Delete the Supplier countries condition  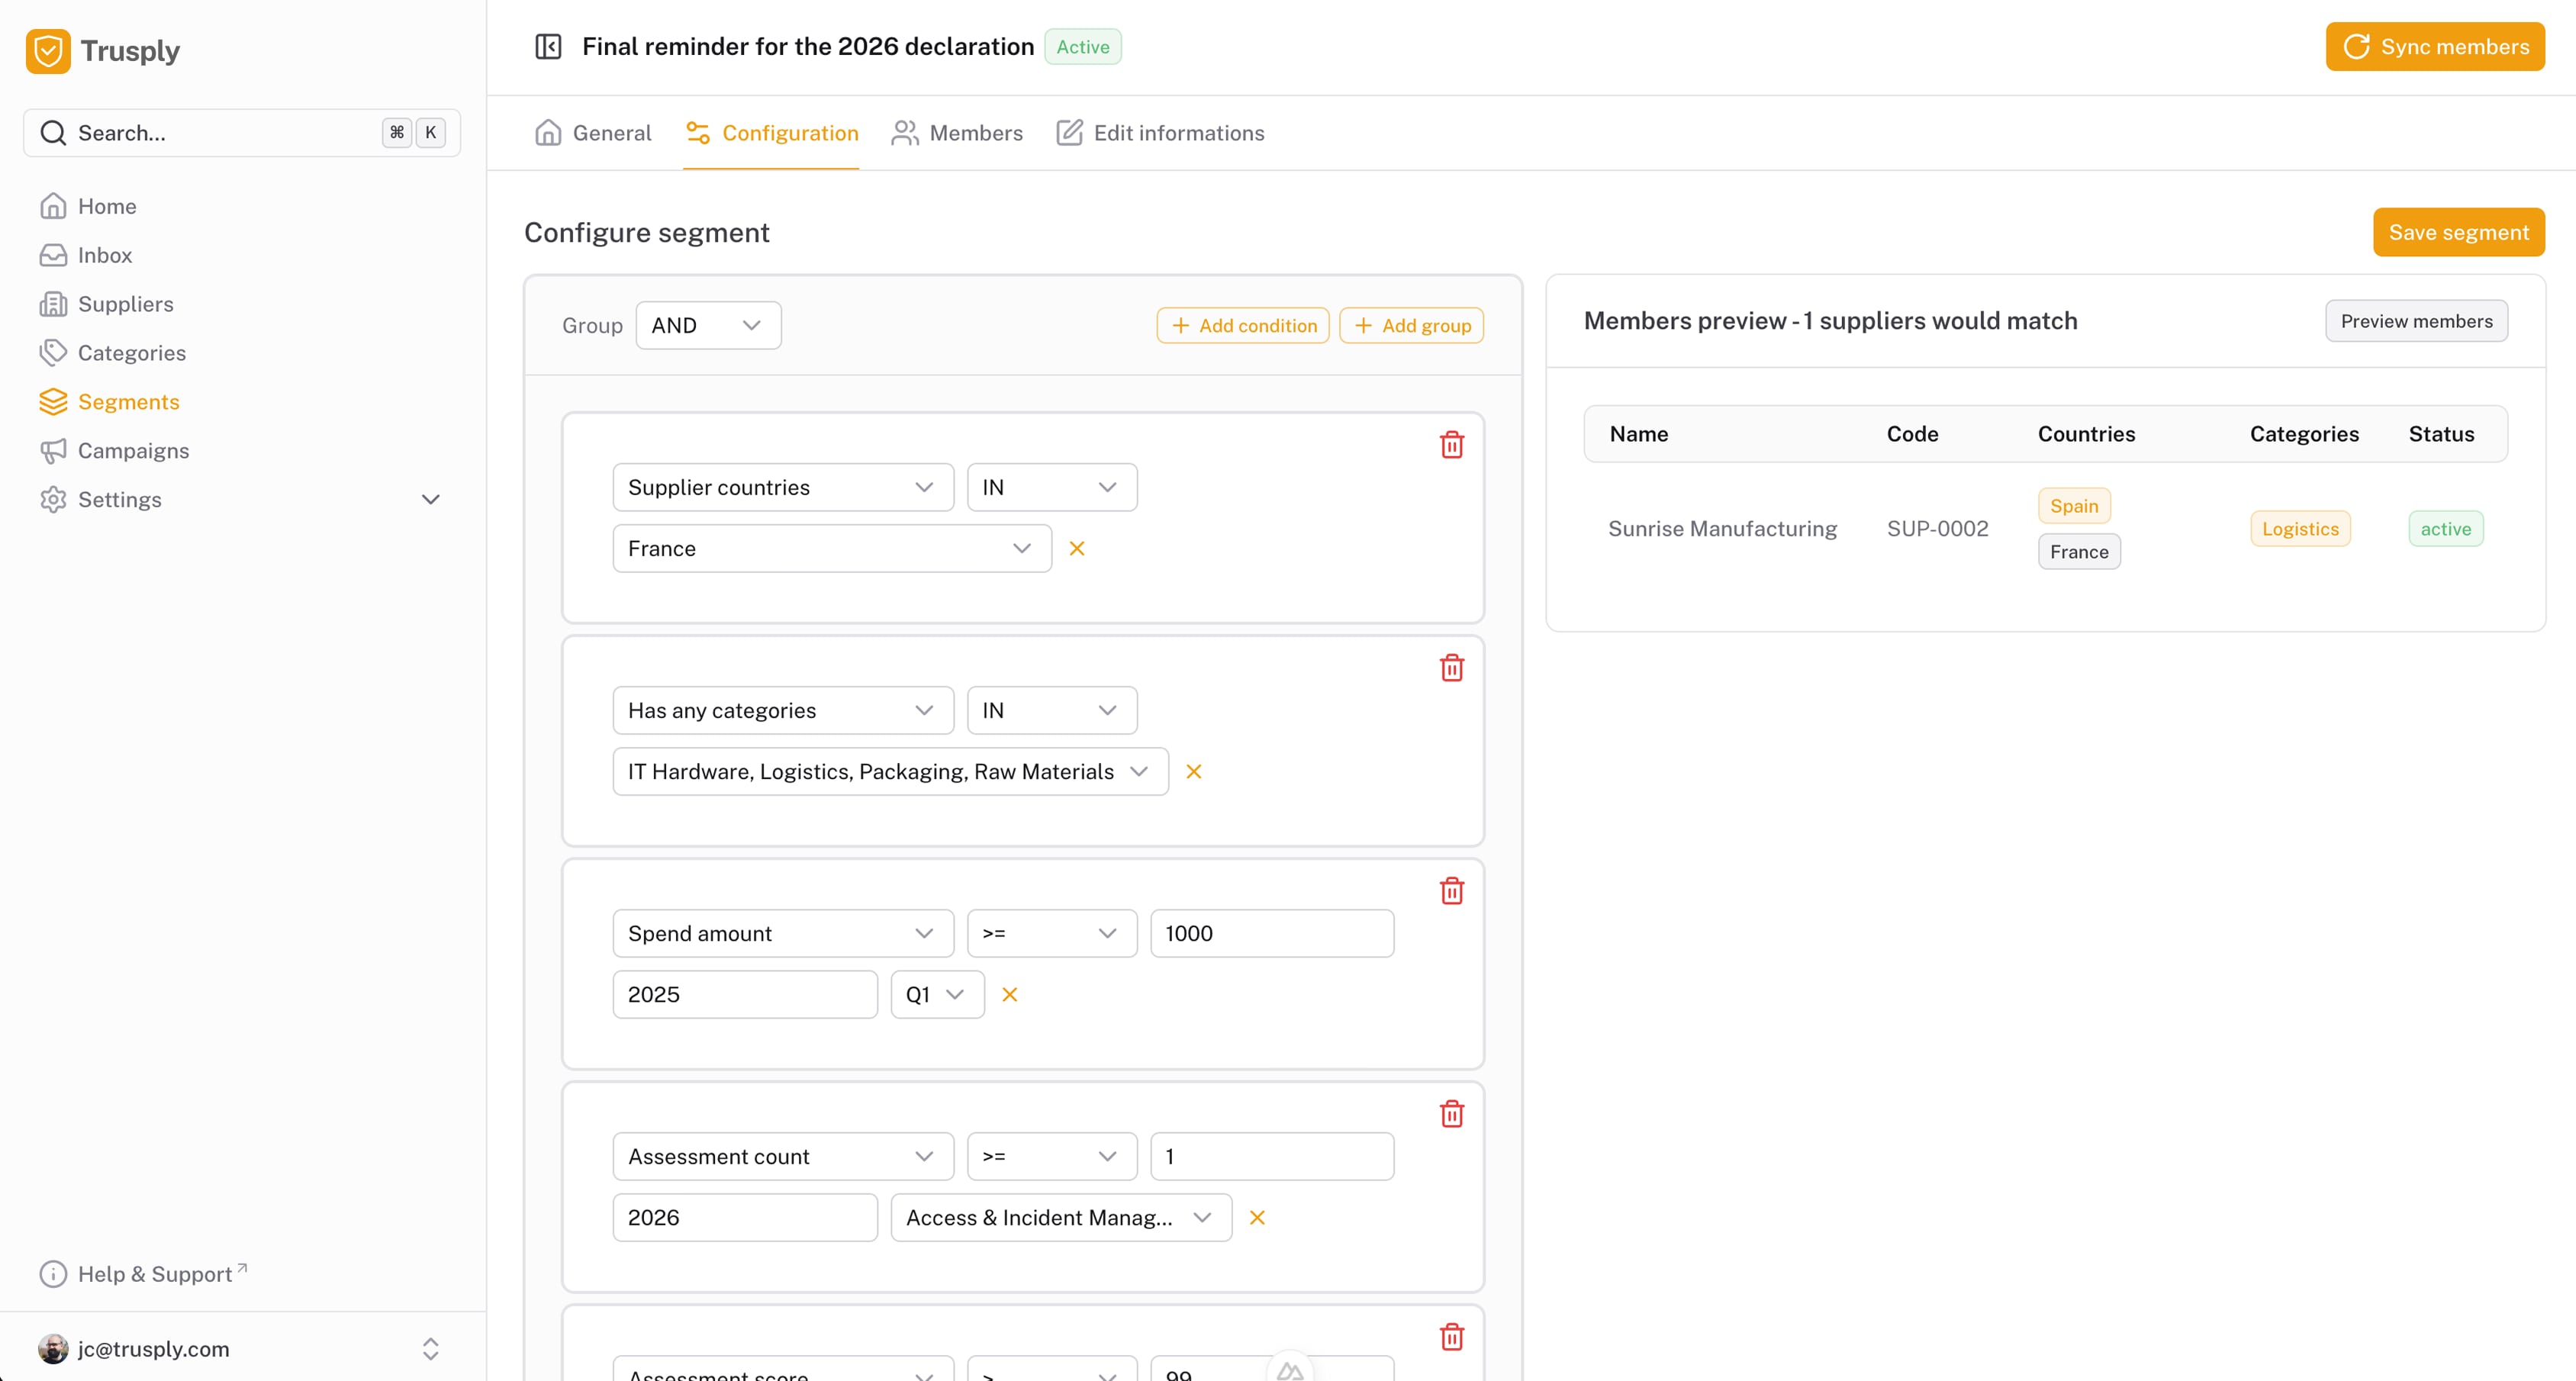point(1451,445)
